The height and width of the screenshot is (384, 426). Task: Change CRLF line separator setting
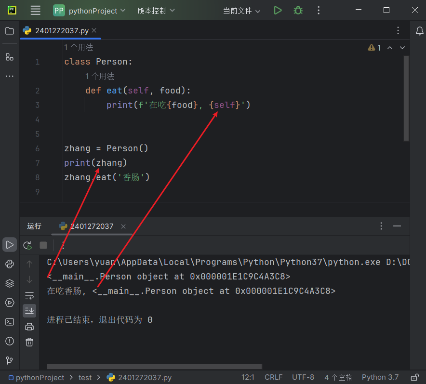pos(273,377)
